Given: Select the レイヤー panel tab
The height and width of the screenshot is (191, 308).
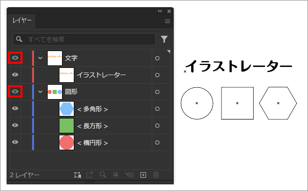Looking at the screenshot, I should coord(22,20).
